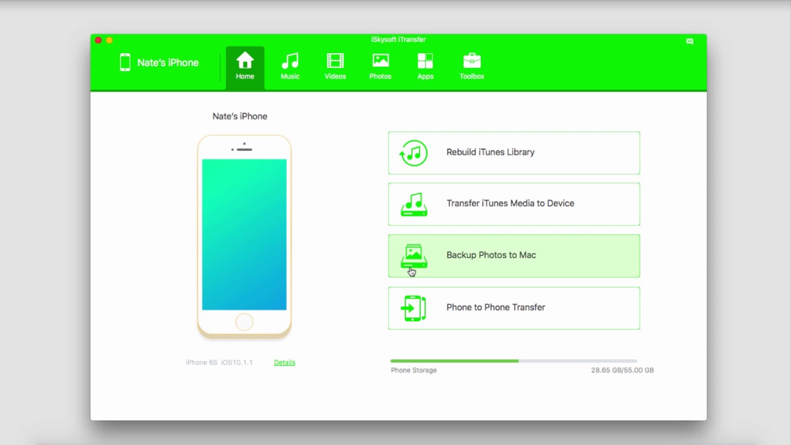Image resolution: width=791 pixels, height=445 pixels.
Task: Minimize window with the yellow button
Action: [109, 40]
